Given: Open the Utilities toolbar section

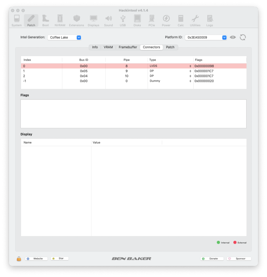Looking at the screenshot, I should [195, 21].
